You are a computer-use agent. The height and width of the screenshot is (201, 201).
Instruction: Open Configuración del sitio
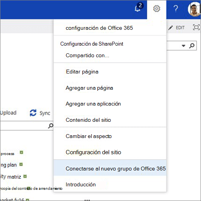[x=93, y=152]
